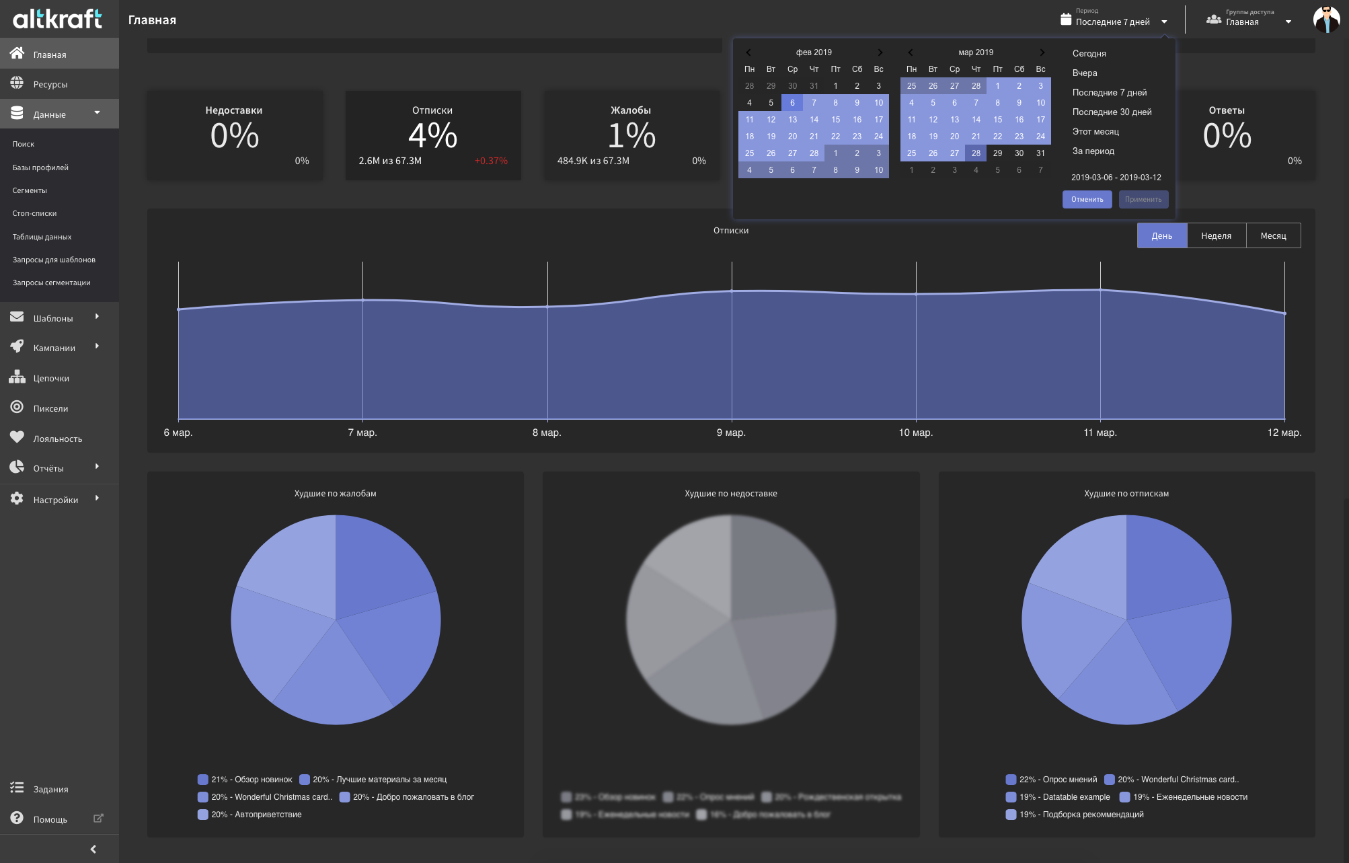Screen dimensions: 1349x863
Task: Select 6 in the second week of фев 2019
Action: coord(792,103)
